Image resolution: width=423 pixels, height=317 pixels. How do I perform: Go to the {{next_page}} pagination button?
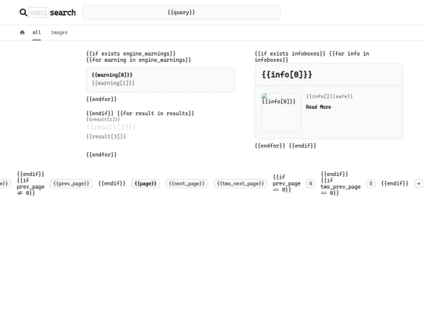tap(186, 184)
